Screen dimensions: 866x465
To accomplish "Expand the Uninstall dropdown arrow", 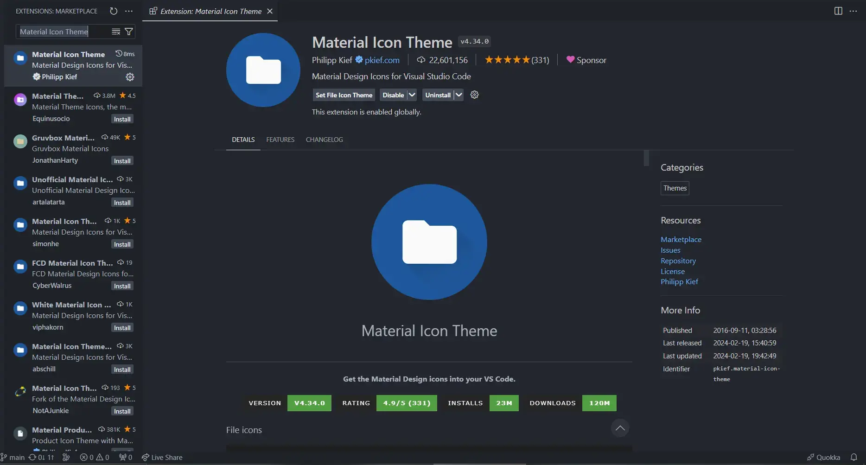I will [x=458, y=95].
